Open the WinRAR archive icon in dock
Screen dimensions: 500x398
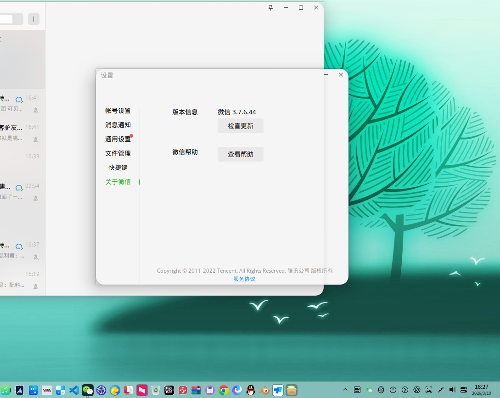pyautogui.click(x=197, y=390)
